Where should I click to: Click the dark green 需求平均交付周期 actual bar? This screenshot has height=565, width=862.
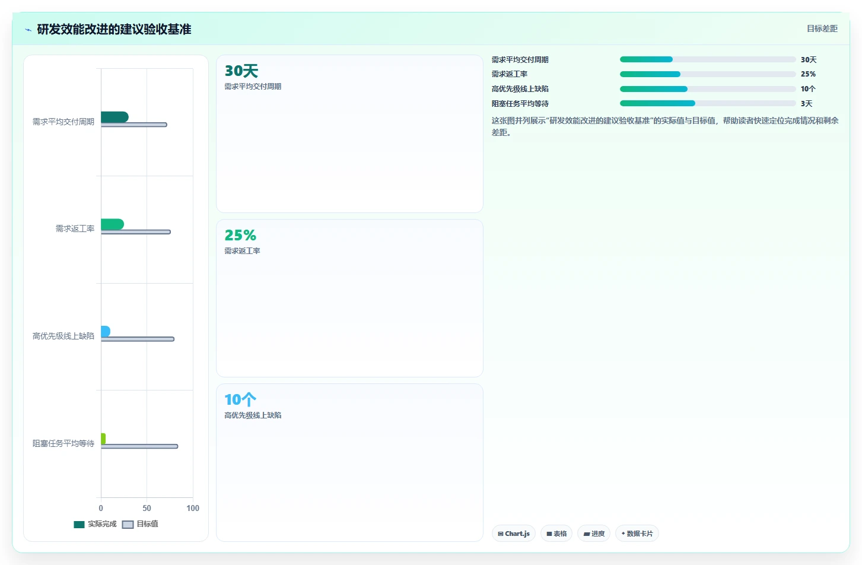click(x=114, y=117)
